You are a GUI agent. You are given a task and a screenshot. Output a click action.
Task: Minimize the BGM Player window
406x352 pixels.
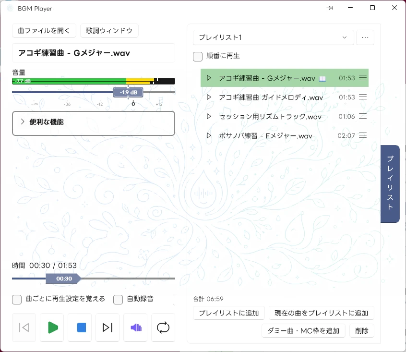[350, 8]
